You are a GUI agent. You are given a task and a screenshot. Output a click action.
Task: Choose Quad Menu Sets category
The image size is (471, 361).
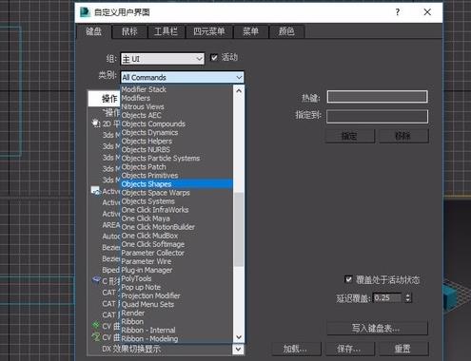coord(147,304)
